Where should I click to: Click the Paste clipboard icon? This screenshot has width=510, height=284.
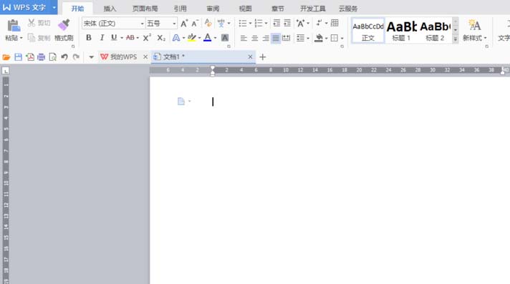click(14, 25)
